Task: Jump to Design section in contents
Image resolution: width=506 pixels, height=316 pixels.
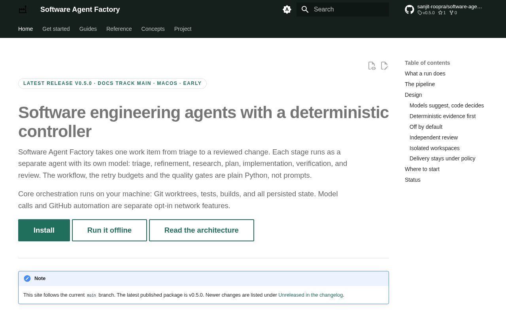Action: 413,95
